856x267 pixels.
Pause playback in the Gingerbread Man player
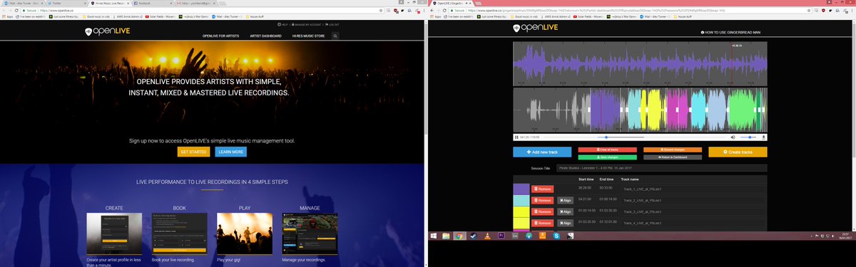click(x=516, y=137)
